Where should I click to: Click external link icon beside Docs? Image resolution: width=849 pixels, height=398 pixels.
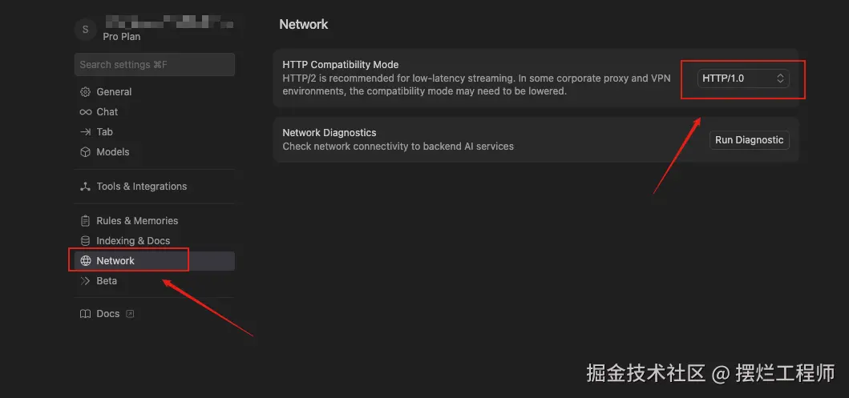click(130, 314)
